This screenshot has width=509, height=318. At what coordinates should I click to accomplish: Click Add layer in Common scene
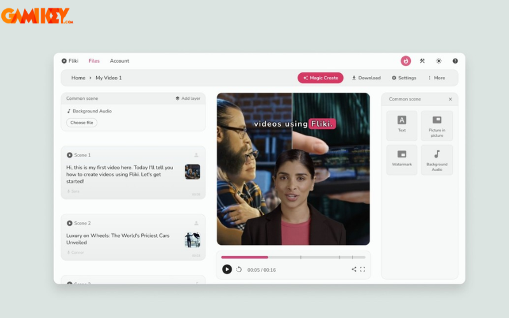click(x=188, y=99)
